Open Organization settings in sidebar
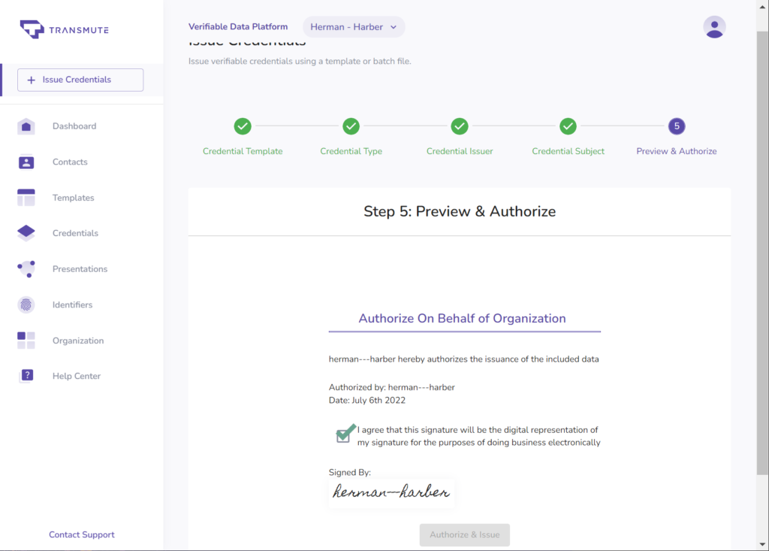Screen dimensions: 769x551 [x=78, y=341]
